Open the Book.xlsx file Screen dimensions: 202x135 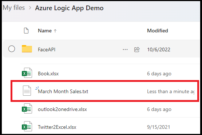click(48, 74)
